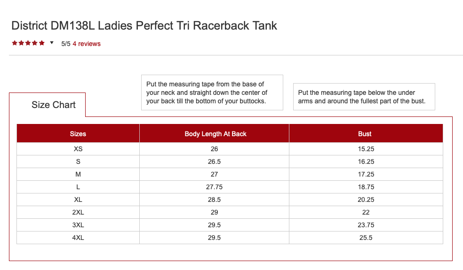Image resolution: width=463 pixels, height=270 pixels.
Task: Click the bust measuring instructions box
Action: tap(364, 97)
